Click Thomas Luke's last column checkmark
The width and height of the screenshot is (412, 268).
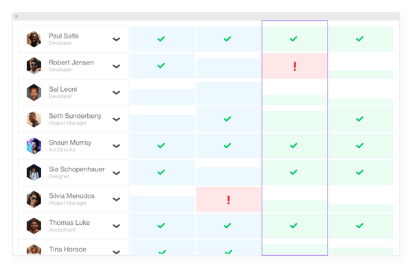[x=360, y=226]
